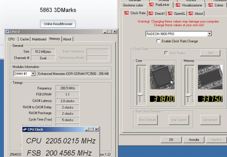This screenshot has width=227, height=157.
Task: Select the Clock Rate sub-tab
Action: [135, 13]
